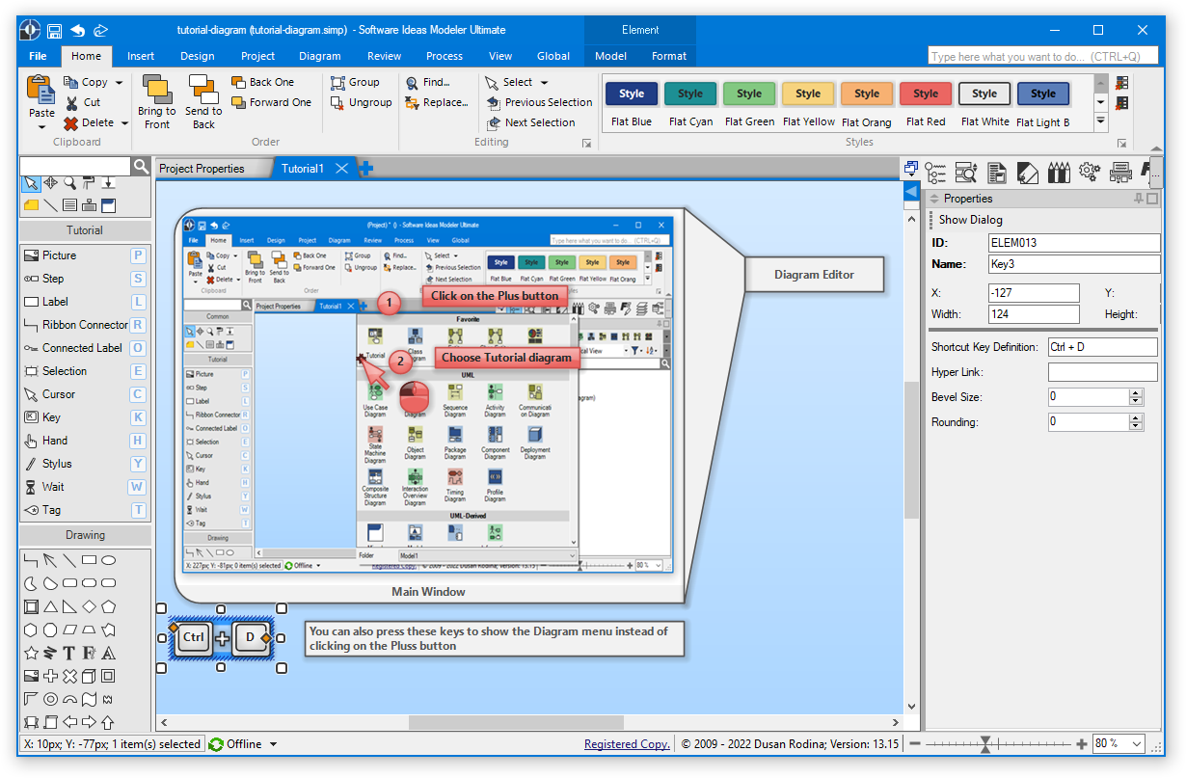Open the Registered Copy link
The width and height of the screenshot is (1186, 778).
(627, 744)
